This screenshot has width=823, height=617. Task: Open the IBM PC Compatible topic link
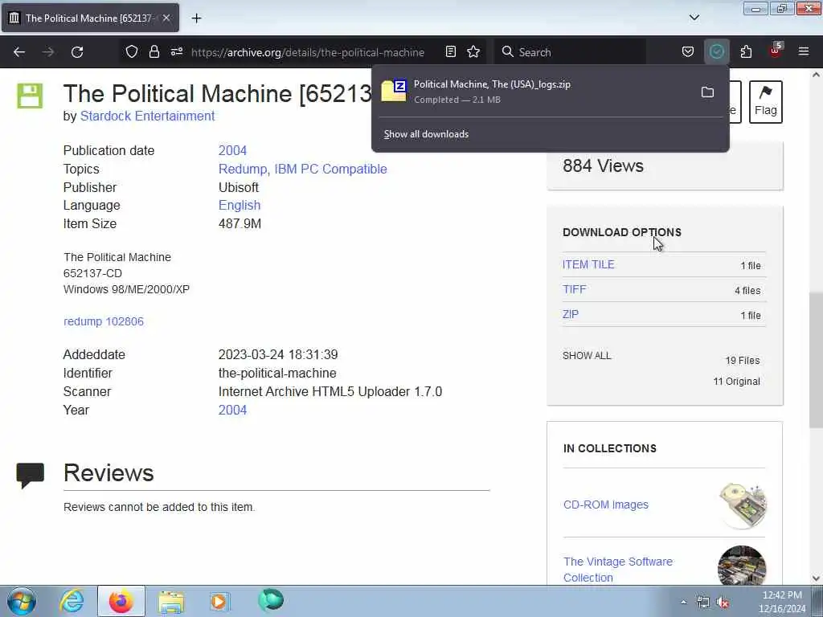pyautogui.click(x=330, y=169)
